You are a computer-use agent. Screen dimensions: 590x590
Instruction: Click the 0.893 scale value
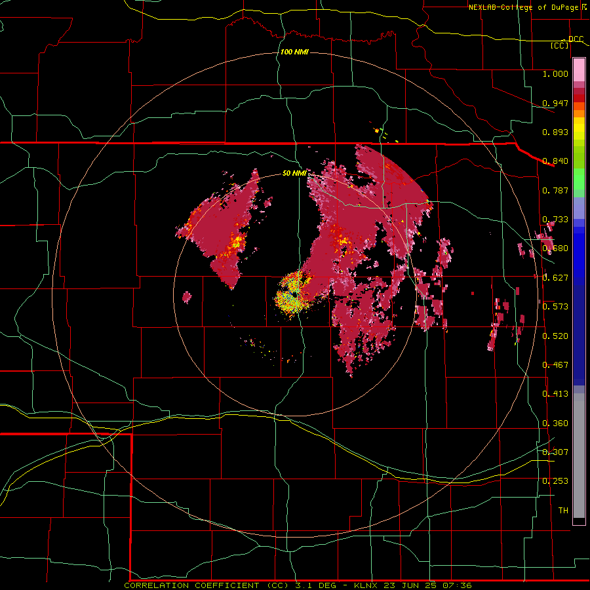555,132
